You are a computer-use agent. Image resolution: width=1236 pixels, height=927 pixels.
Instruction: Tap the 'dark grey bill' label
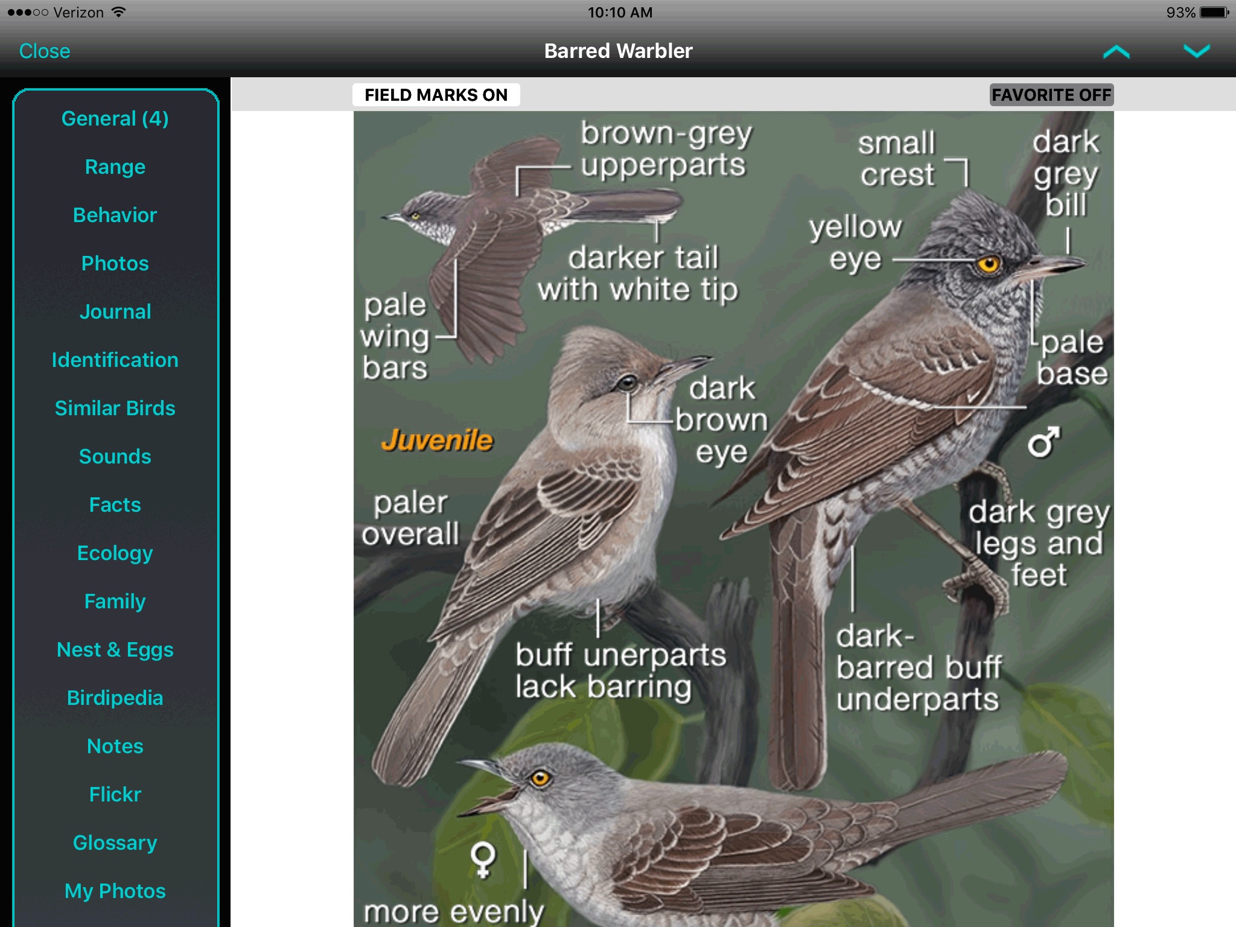point(1066,173)
